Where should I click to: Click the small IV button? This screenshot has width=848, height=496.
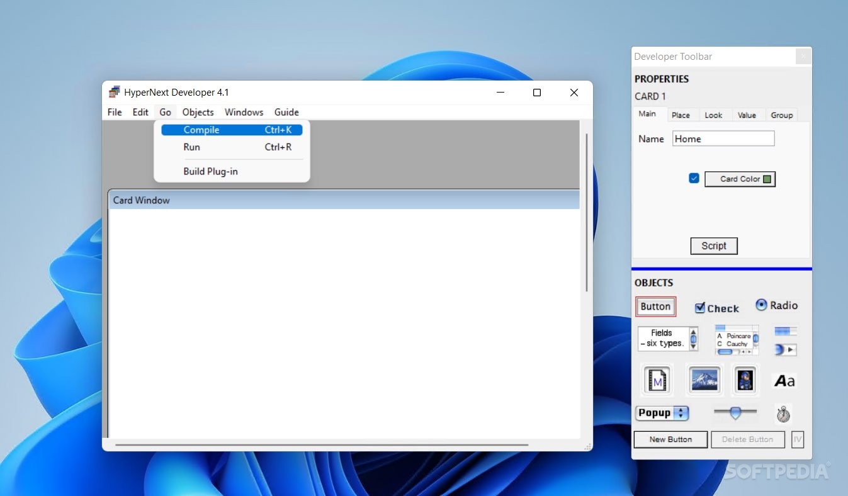[798, 439]
